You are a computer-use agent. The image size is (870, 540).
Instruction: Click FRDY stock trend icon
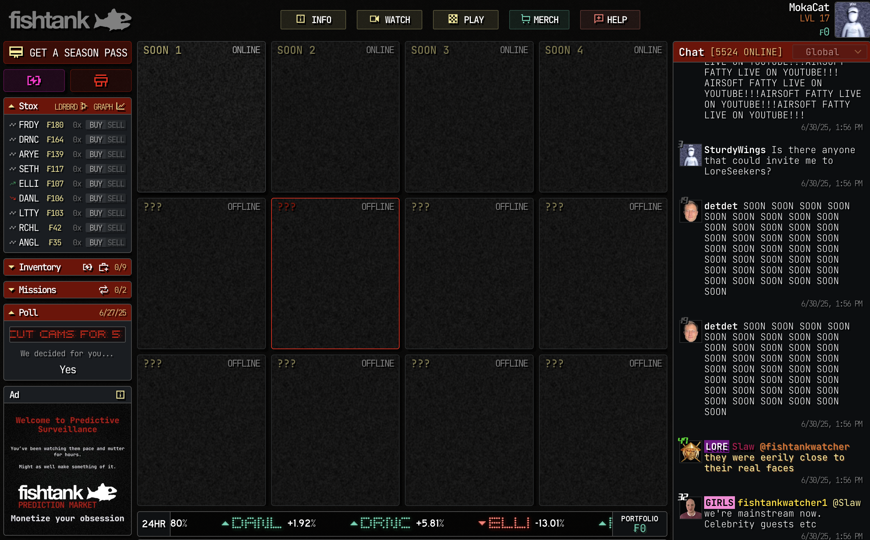[12, 125]
